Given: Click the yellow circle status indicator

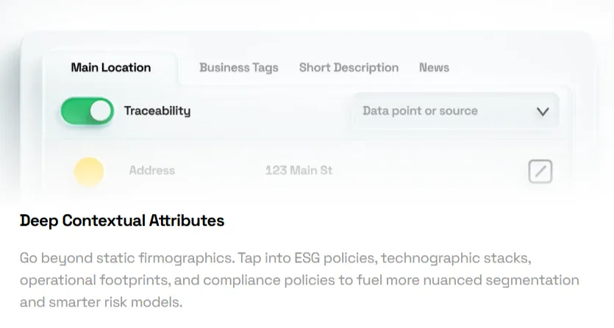Looking at the screenshot, I should 89,171.
